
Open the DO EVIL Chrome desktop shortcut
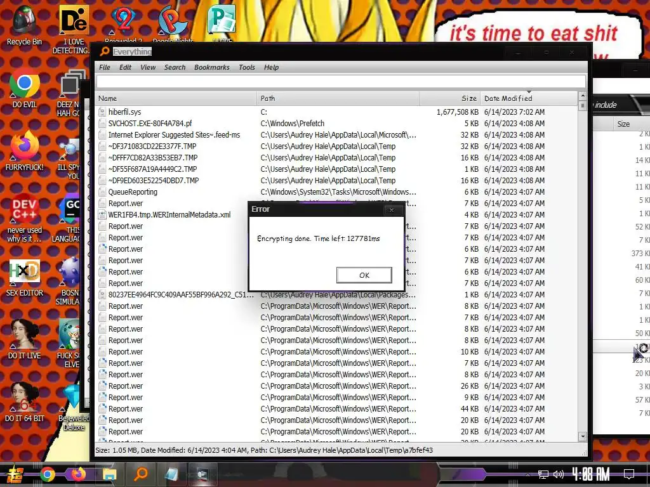coord(24,88)
